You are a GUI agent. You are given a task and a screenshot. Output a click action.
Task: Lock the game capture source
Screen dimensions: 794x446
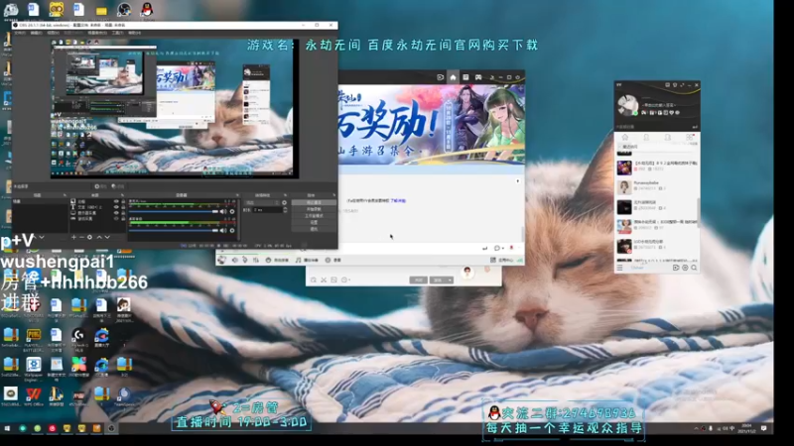(123, 219)
